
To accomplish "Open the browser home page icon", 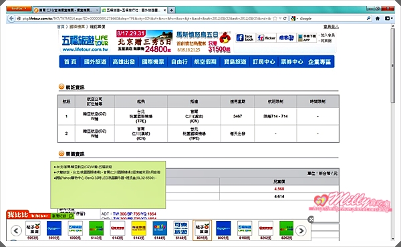I will [x=378, y=19].
